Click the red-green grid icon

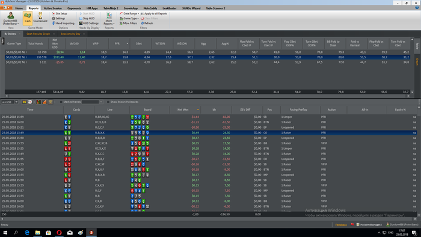pos(38,102)
